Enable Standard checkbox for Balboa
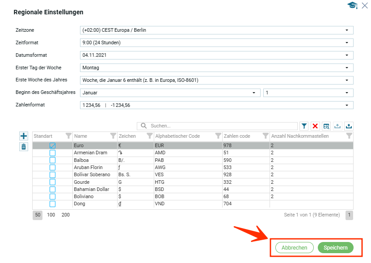The width and height of the screenshot is (371, 263). point(52,160)
